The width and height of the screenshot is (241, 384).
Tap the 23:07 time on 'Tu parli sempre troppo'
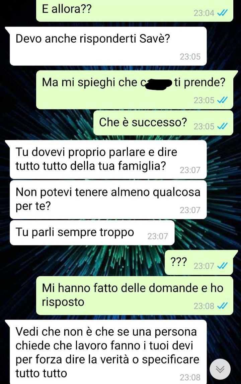click(x=158, y=236)
